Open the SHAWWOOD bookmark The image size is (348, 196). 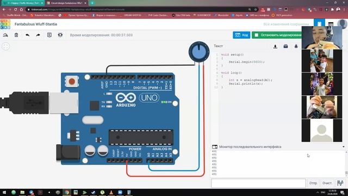click(x=202, y=15)
